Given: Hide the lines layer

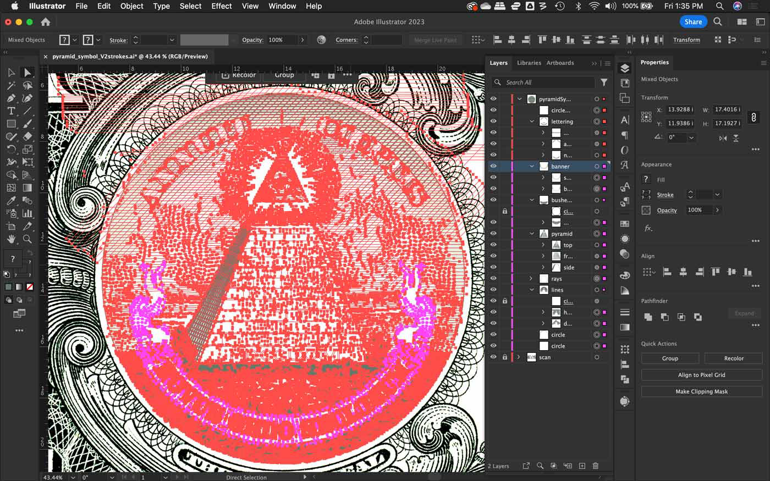Looking at the screenshot, I should pyautogui.click(x=493, y=290).
